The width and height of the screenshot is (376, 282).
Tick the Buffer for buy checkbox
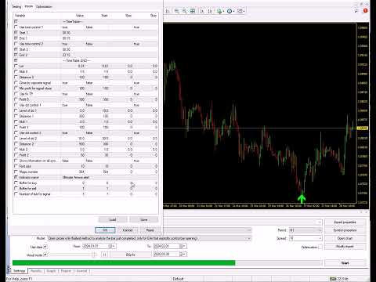[16, 183]
